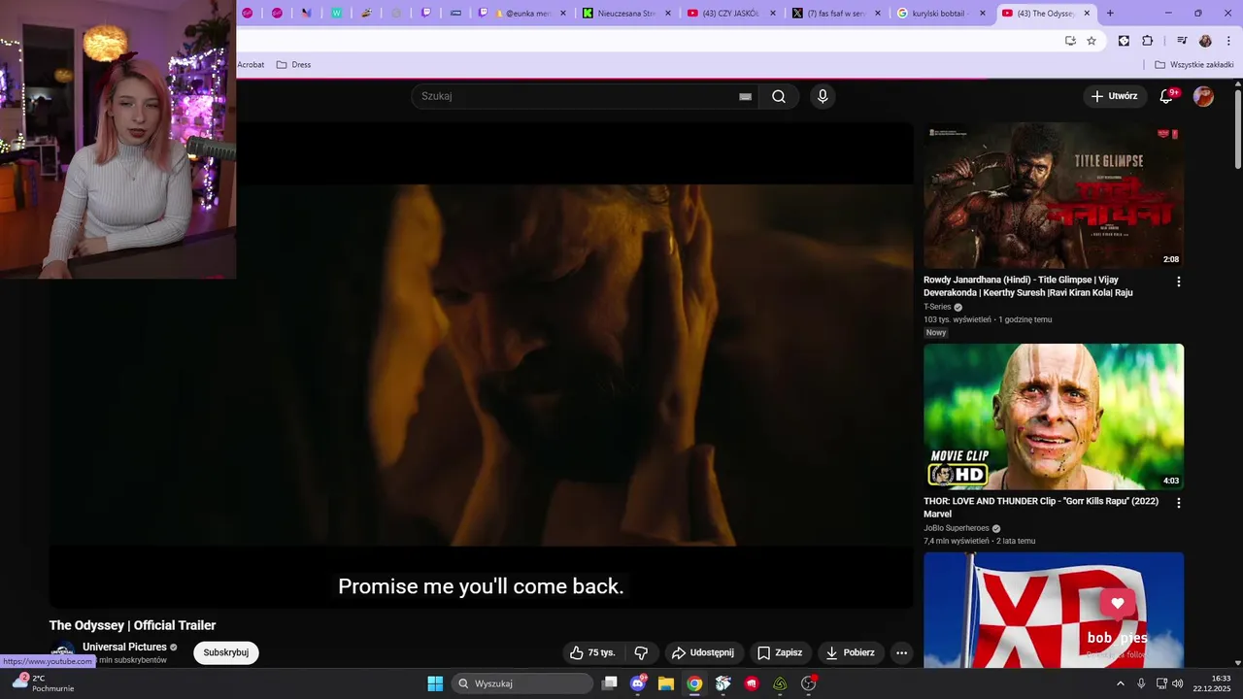Image resolution: width=1243 pixels, height=699 pixels.
Task: Click the Odyssey trailer video player
Action: tap(482, 365)
